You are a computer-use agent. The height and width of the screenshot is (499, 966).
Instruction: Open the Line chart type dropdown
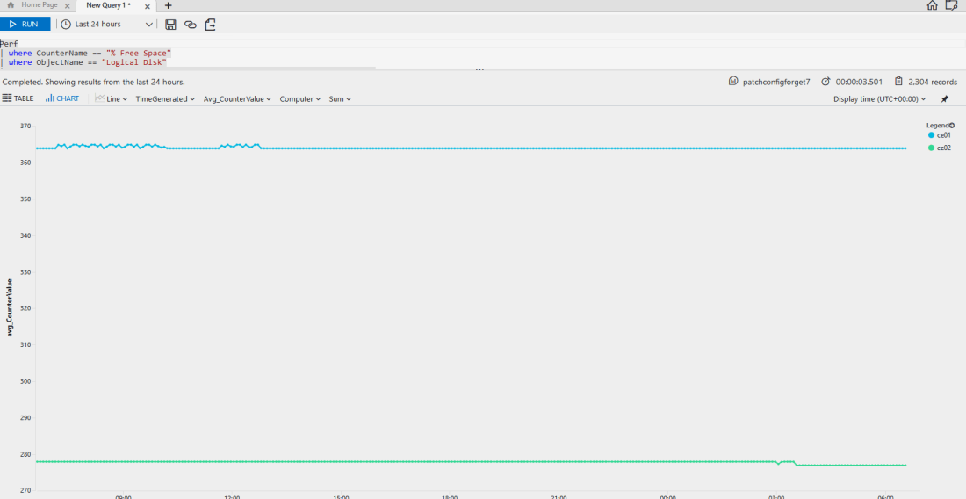pos(112,98)
